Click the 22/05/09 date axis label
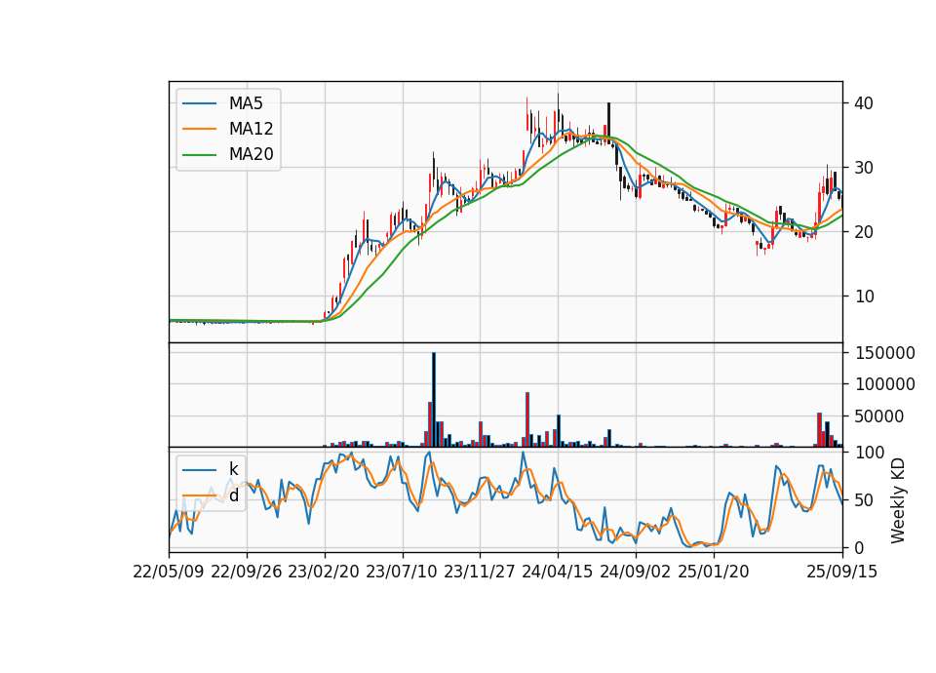 pyautogui.click(x=169, y=572)
